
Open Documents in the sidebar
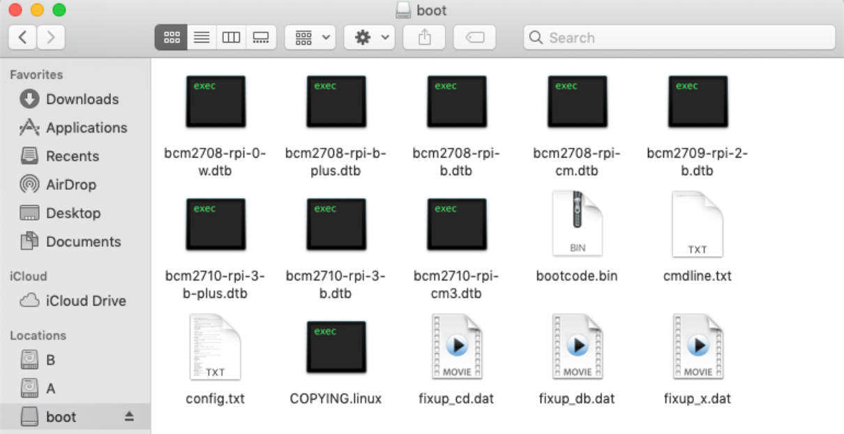pyautogui.click(x=75, y=241)
